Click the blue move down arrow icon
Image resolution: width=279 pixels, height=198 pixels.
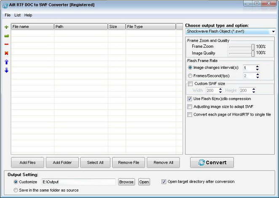click(x=6, y=70)
